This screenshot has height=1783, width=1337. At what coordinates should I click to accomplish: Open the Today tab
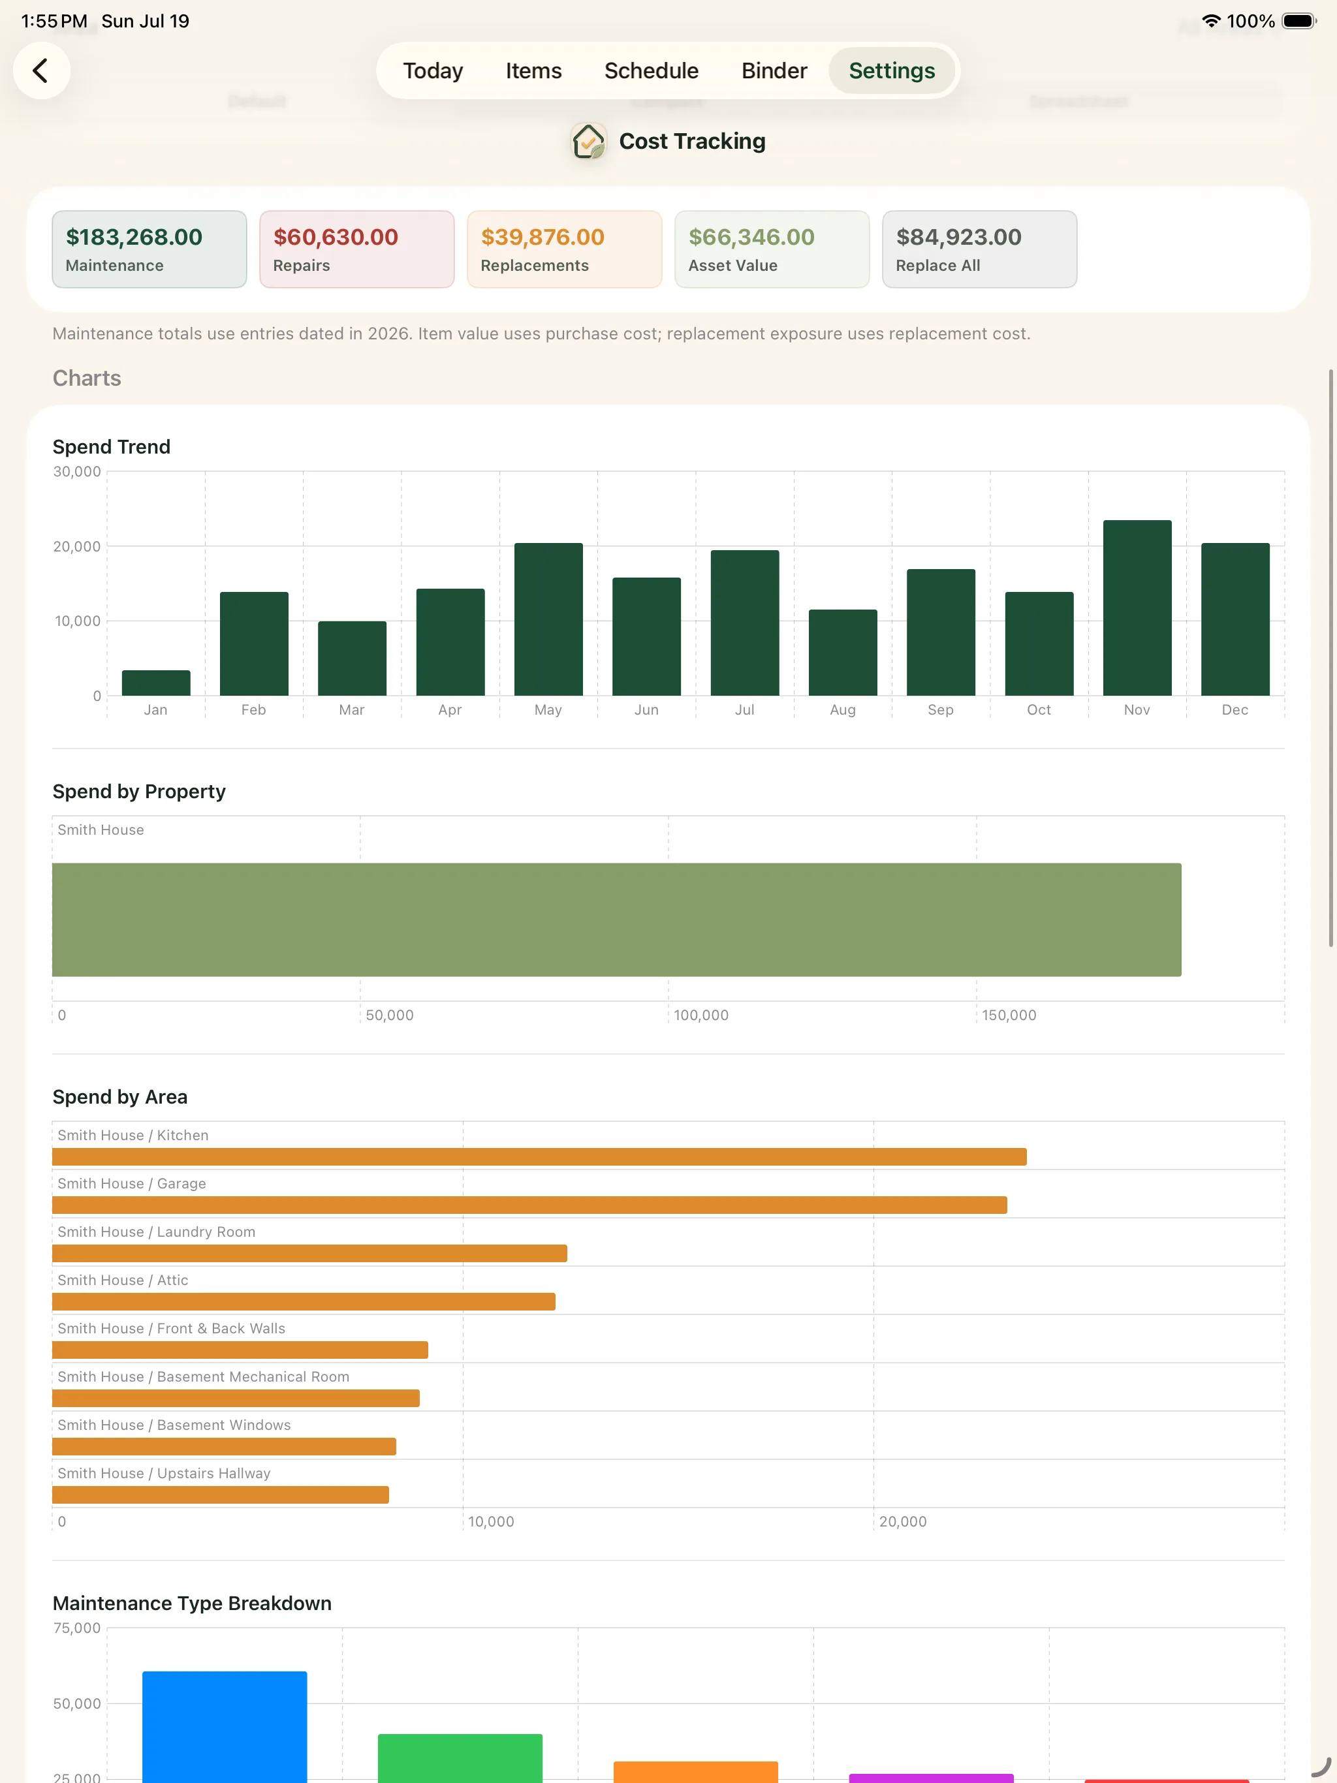433,71
